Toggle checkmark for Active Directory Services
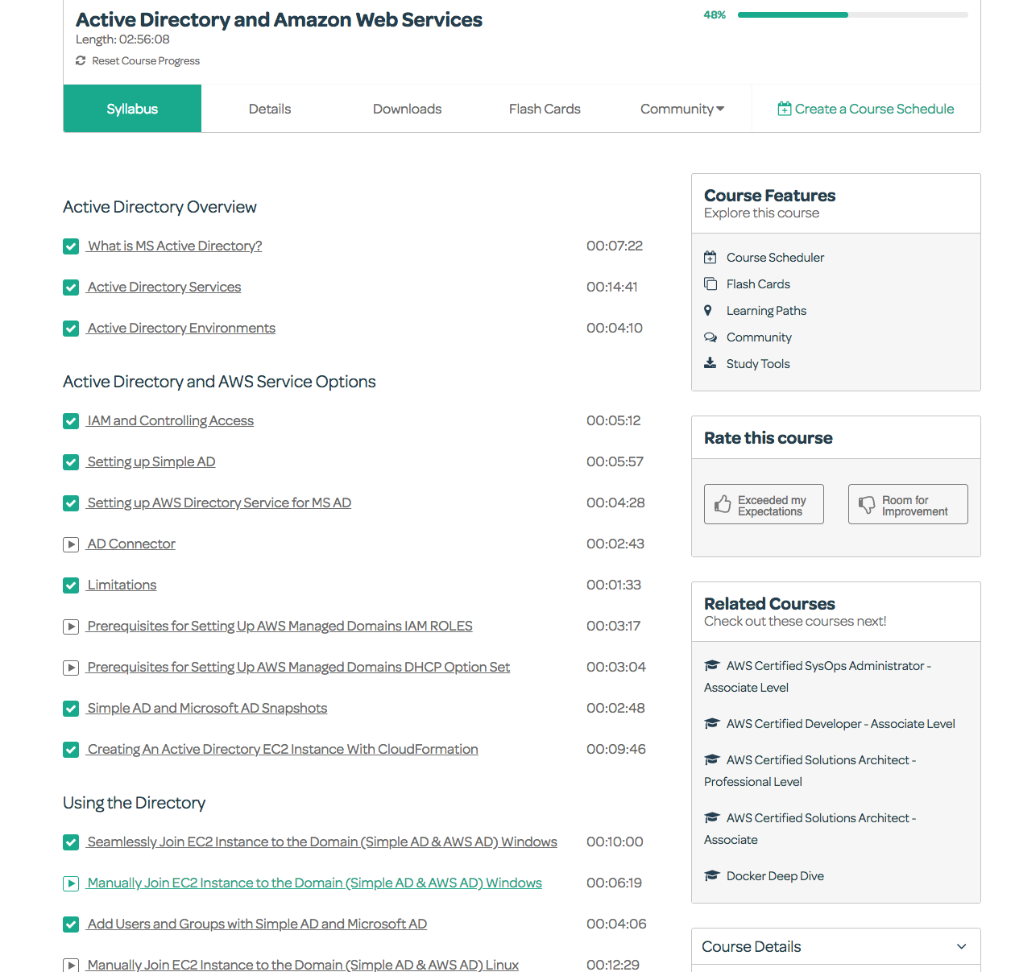Viewport: 1015px width, 972px height. pos(71,287)
